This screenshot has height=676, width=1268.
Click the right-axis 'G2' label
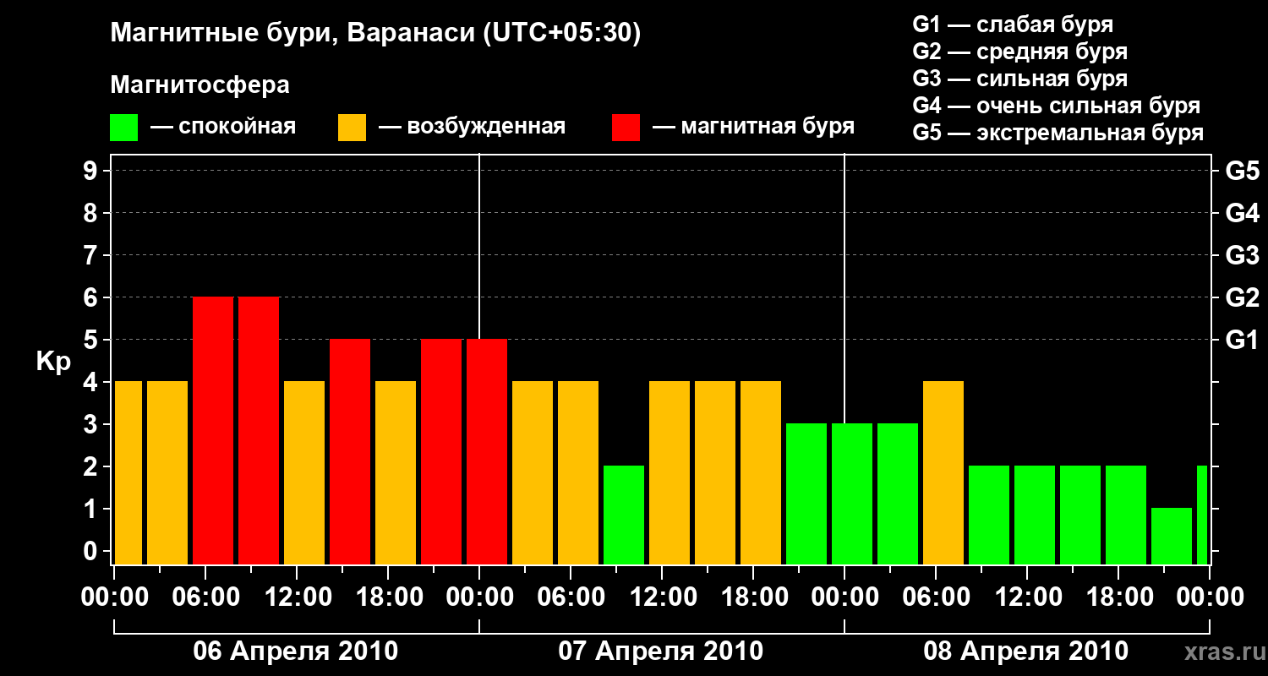(1243, 297)
